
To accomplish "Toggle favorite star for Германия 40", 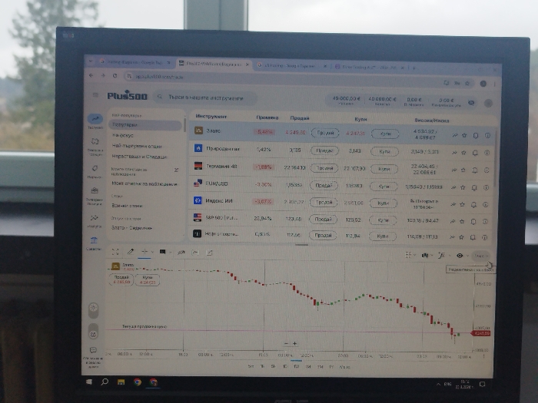I will 463,170.
